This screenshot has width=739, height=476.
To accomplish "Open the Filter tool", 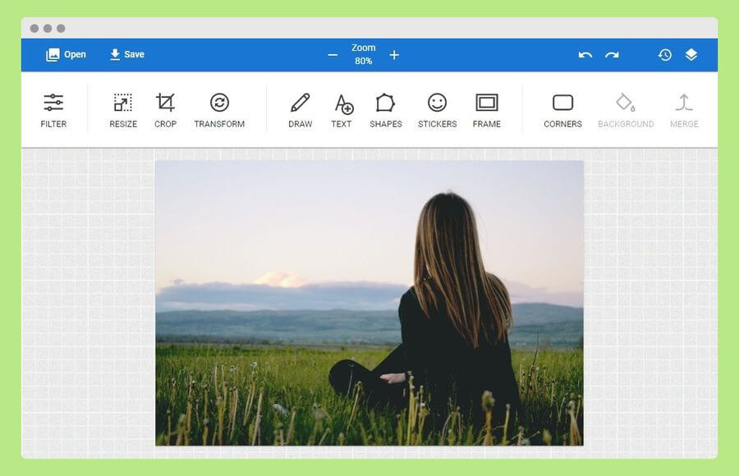I will point(53,111).
